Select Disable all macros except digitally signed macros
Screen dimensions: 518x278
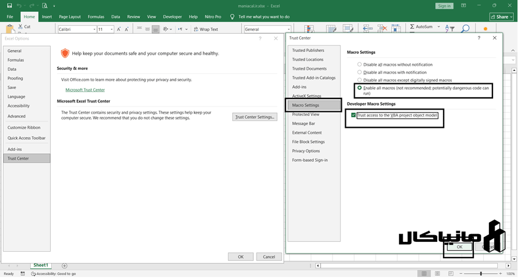tap(360, 80)
